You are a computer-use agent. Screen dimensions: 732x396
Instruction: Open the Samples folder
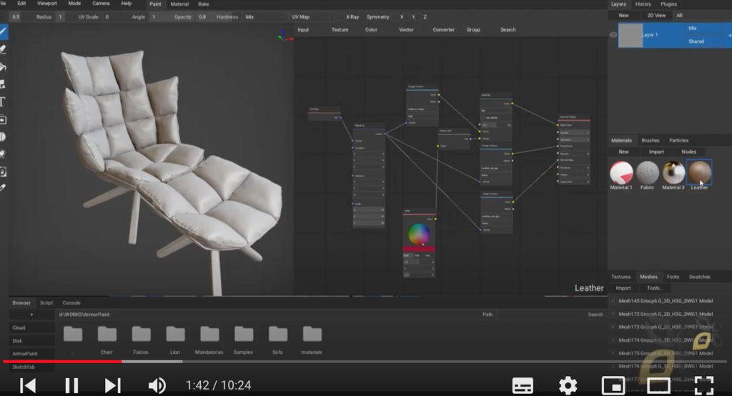click(244, 335)
